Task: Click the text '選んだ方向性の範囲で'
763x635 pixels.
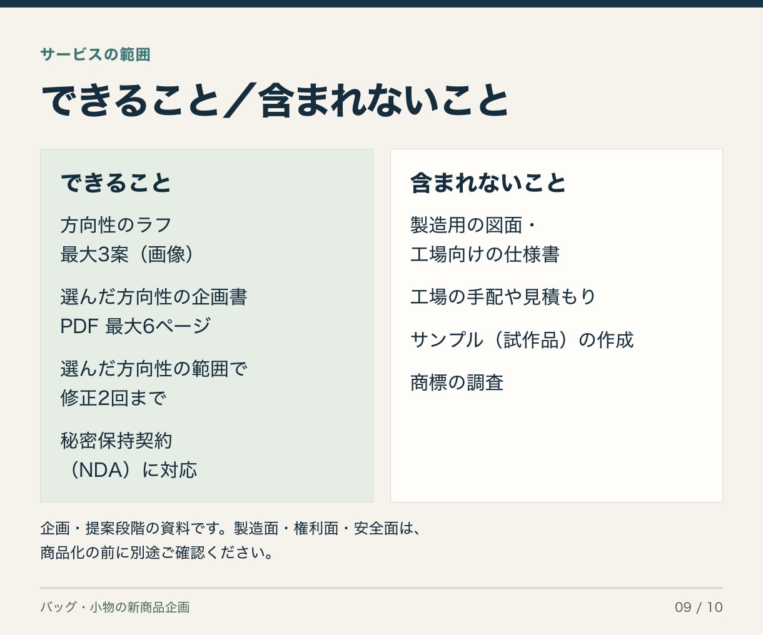Action: 154,369
